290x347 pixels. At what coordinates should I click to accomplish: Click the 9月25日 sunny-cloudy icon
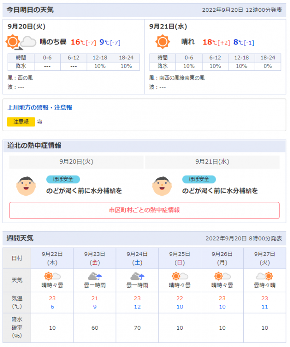point(180,276)
